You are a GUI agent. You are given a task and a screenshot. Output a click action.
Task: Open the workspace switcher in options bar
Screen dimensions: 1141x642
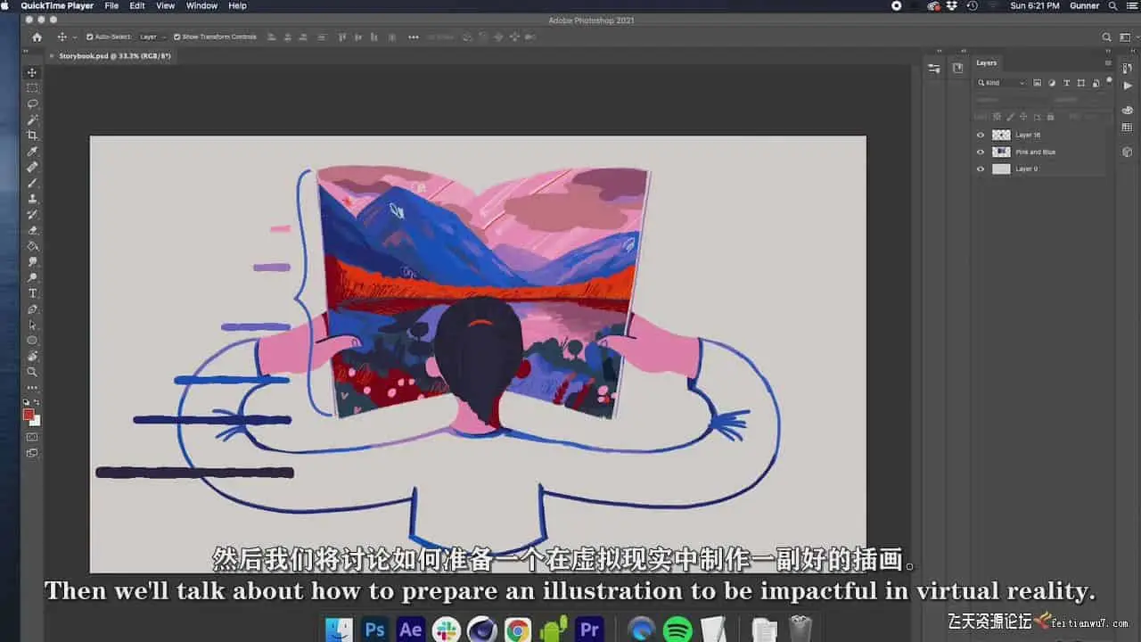point(1125,37)
